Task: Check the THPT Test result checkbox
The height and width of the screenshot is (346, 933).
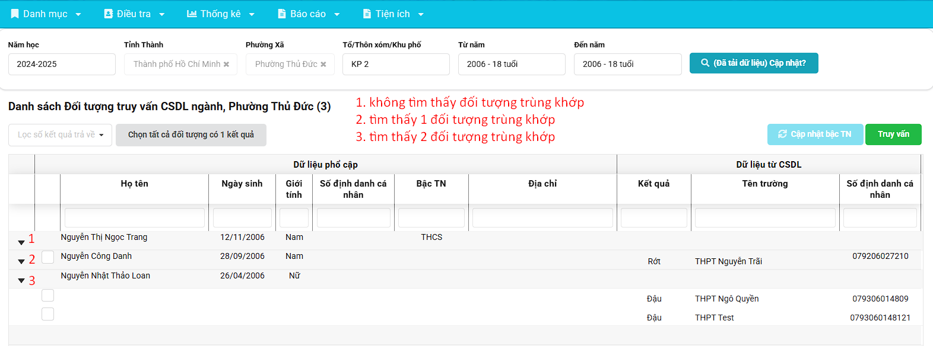Action: click(48, 314)
